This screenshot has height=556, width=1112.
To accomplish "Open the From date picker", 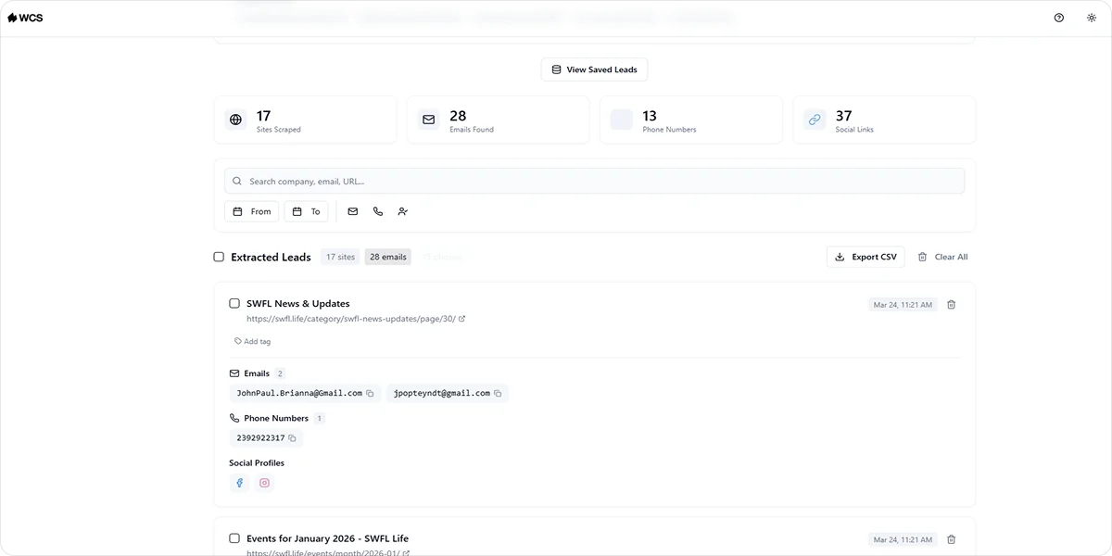I will click(x=251, y=211).
